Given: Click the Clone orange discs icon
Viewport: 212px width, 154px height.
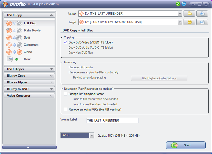Looking at the screenshot, I should pyautogui.click(x=14, y=52).
